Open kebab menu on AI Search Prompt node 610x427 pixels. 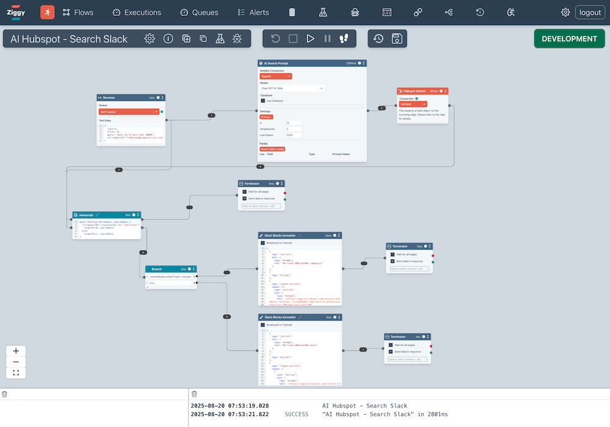pyautogui.click(x=364, y=63)
